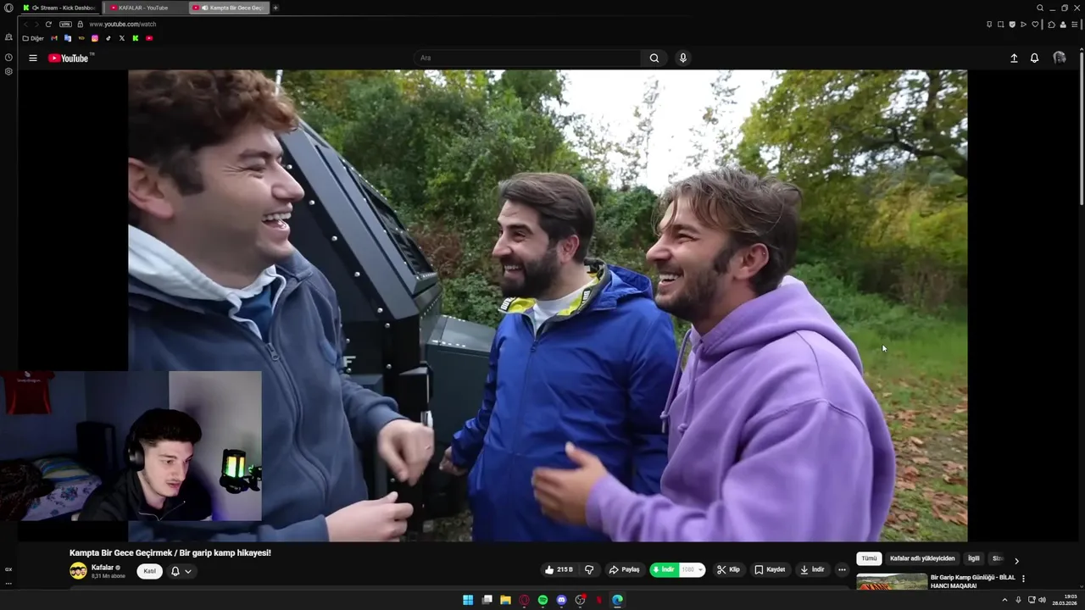Screen dimensions: 1085x610
Task: Open the YouTube bookmark icon in bookmarks bar
Action: 149,38
